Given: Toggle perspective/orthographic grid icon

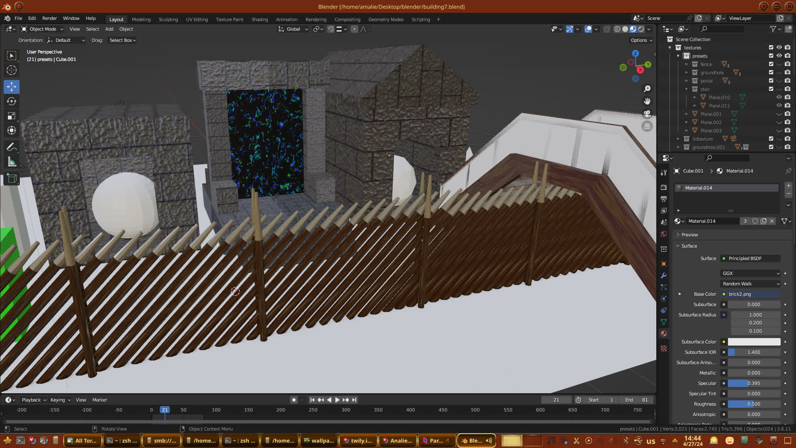Looking at the screenshot, I should (647, 126).
